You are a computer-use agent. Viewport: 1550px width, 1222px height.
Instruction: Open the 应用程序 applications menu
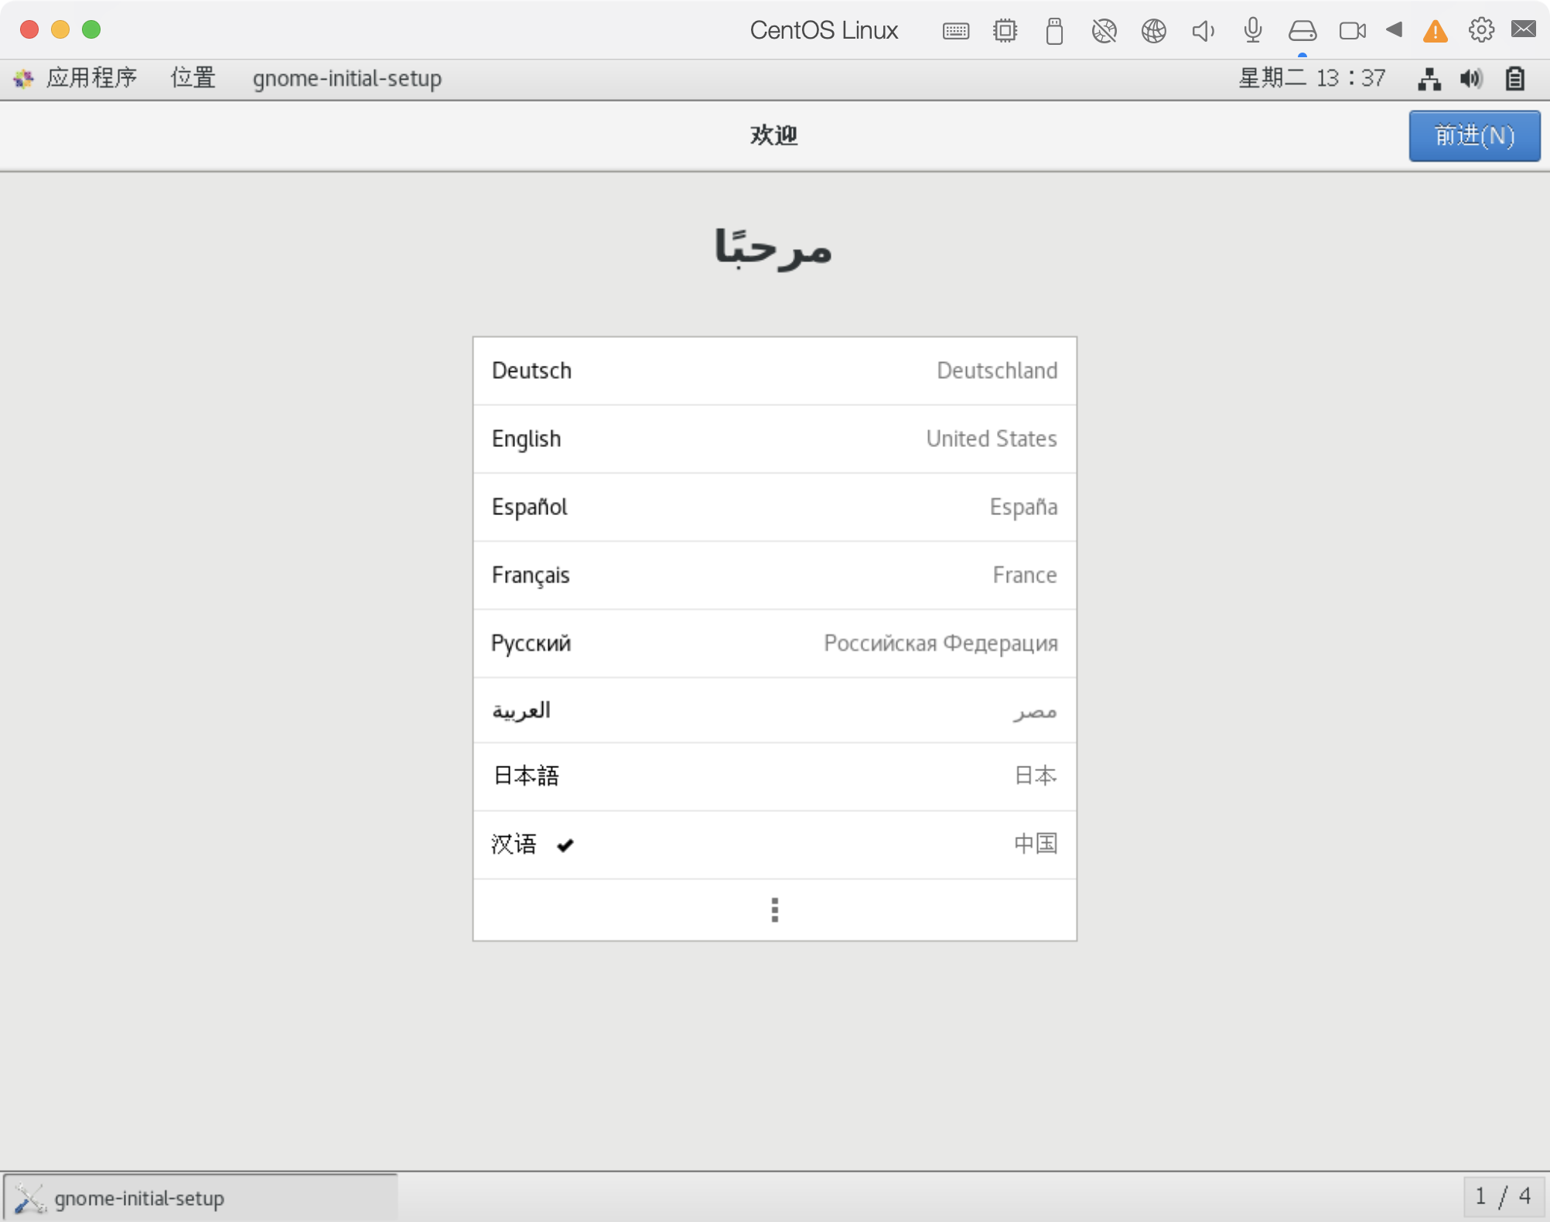tap(91, 78)
